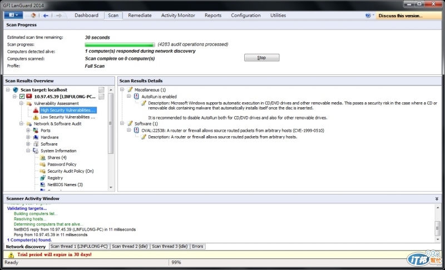Click the overview scrollbar down arrow
The width and height of the screenshot is (445, 270).
[111, 187]
